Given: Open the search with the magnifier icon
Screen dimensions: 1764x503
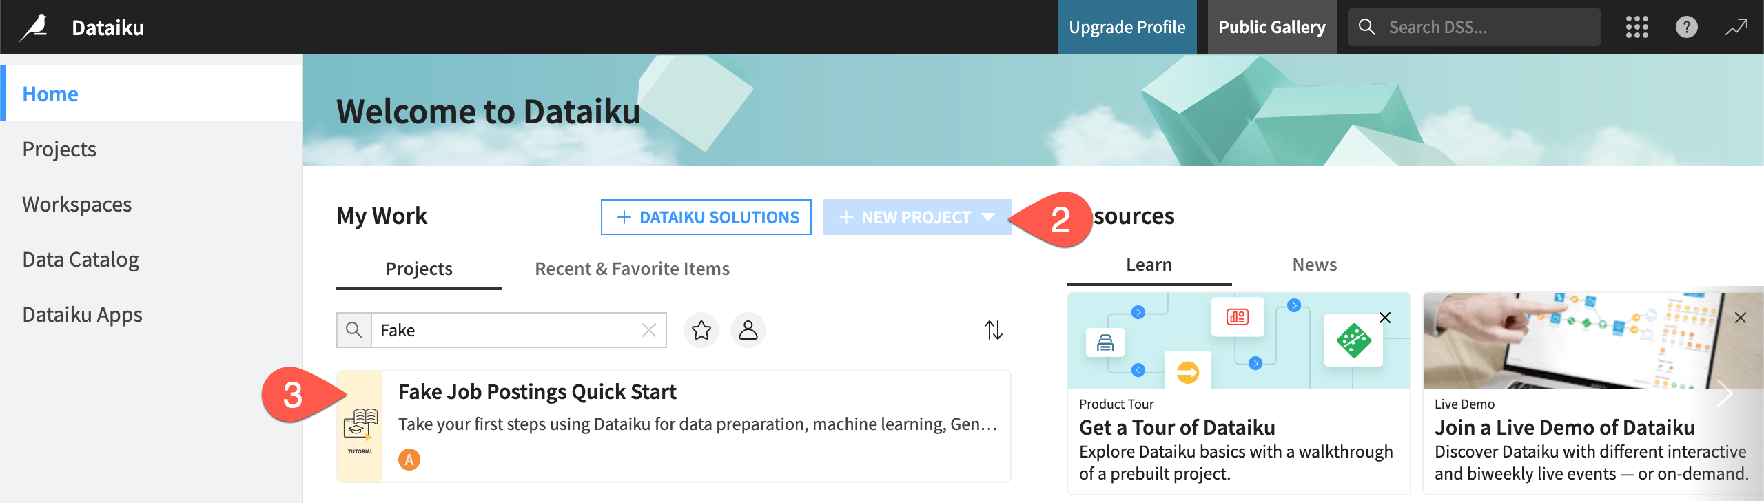Looking at the screenshot, I should pos(1366,26).
